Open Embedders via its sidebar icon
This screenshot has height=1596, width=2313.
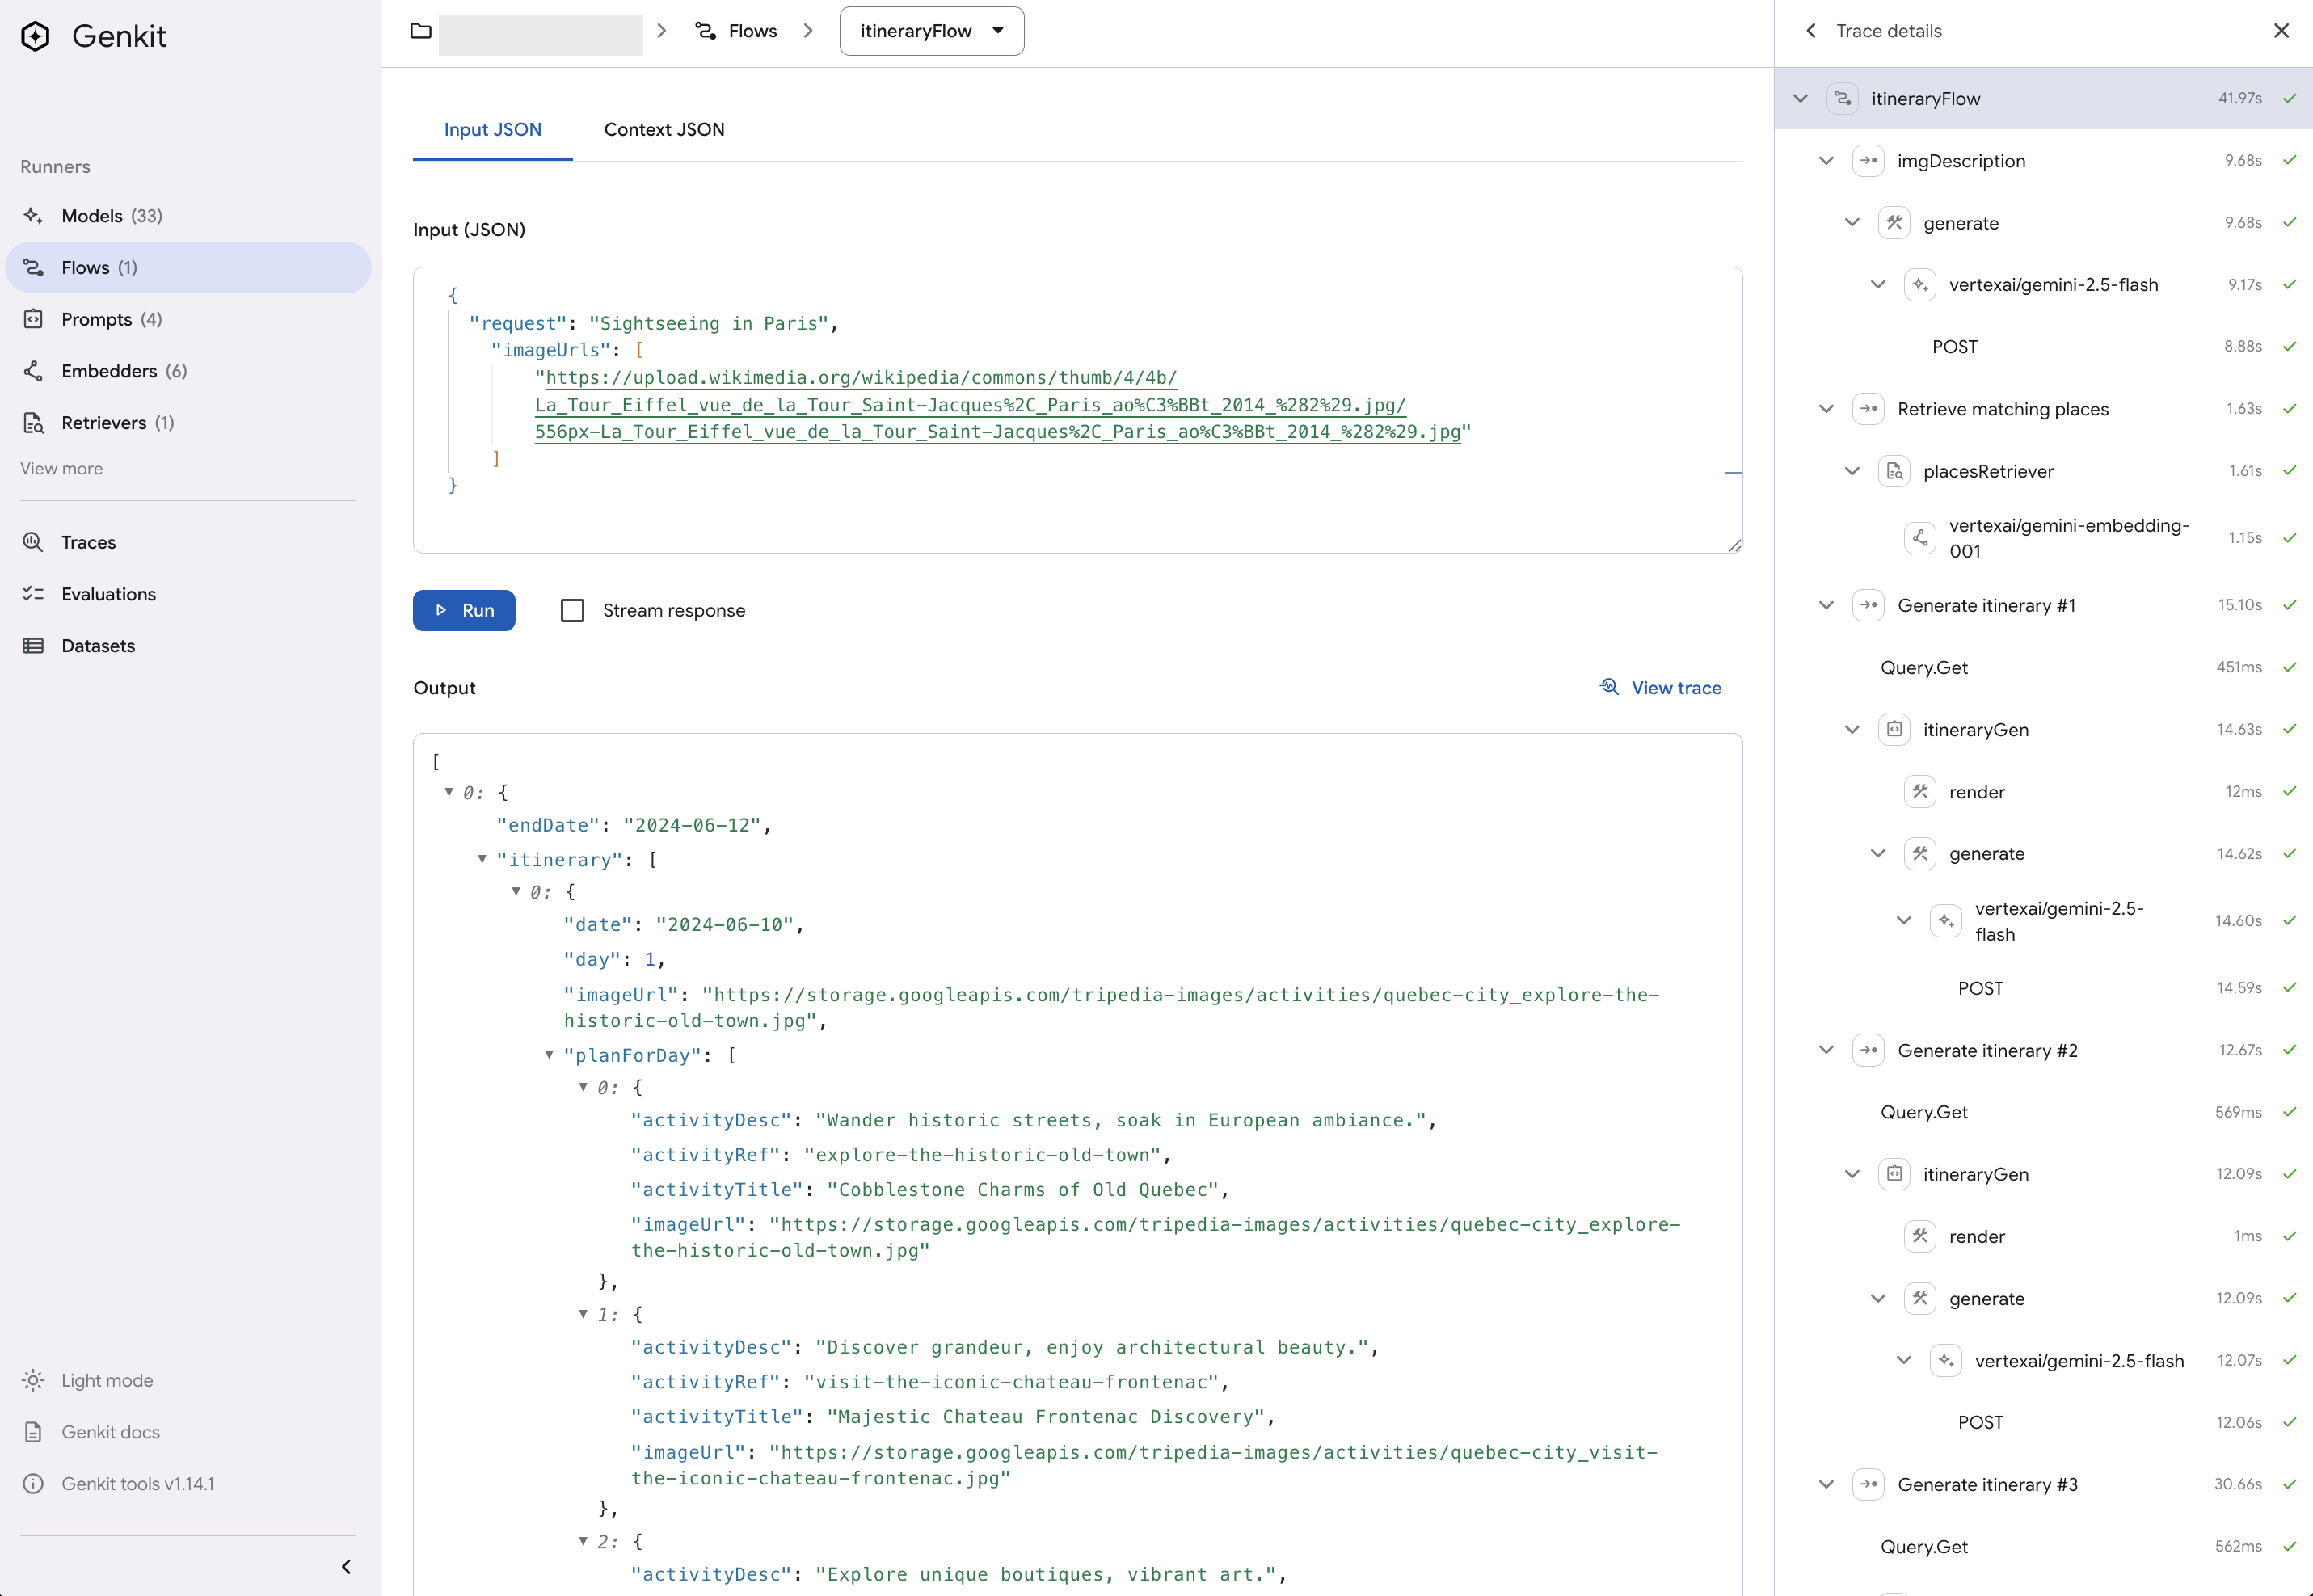[33, 371]
